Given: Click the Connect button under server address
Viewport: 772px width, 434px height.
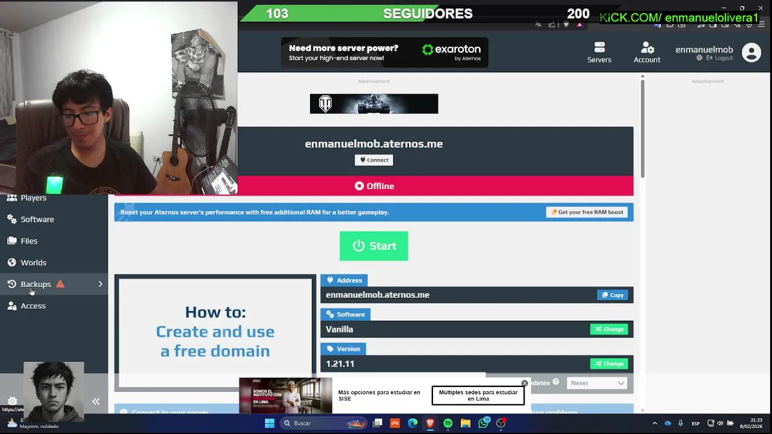Looking at the screenshot, I should [374, 160].
